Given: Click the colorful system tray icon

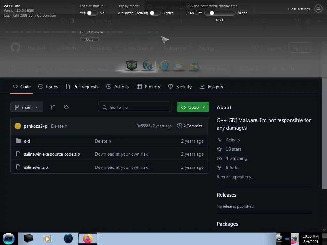Looking at the screenshot, I should pyautogui.click(x=294, y=239).
